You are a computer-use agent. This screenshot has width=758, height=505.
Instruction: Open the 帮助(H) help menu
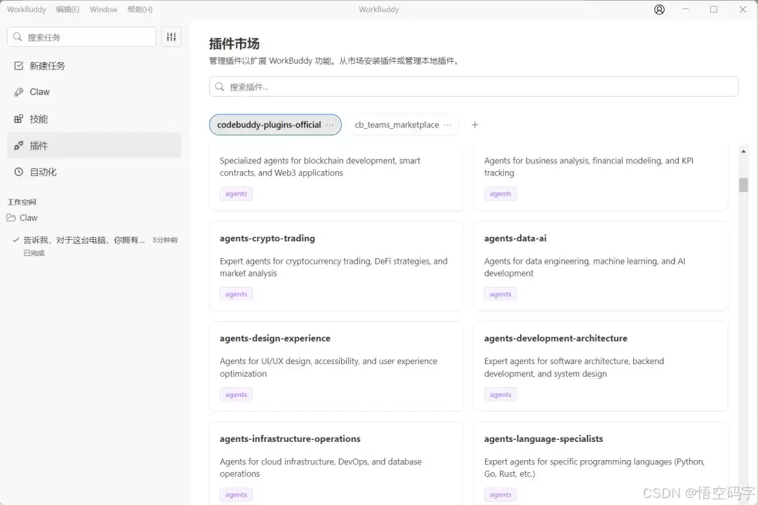140,10
